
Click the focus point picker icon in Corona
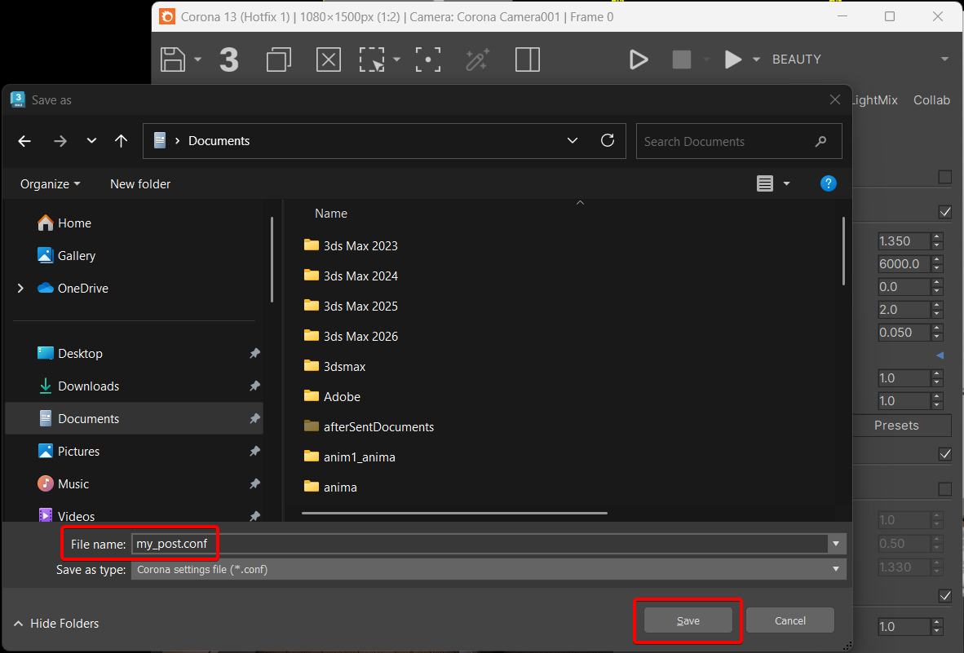pos(428,60)
